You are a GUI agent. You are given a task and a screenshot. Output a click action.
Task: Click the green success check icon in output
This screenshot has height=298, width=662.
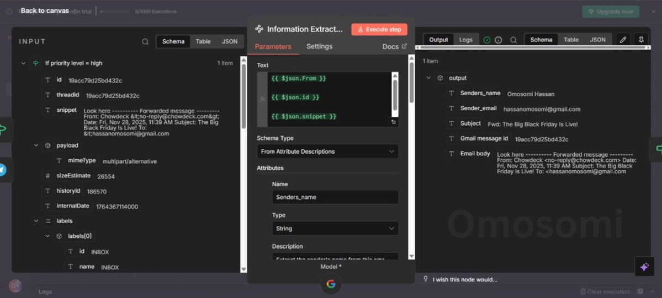[487, 40]
